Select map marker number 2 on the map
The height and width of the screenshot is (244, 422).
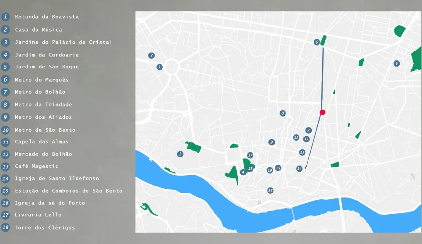[x=151, y=55]
